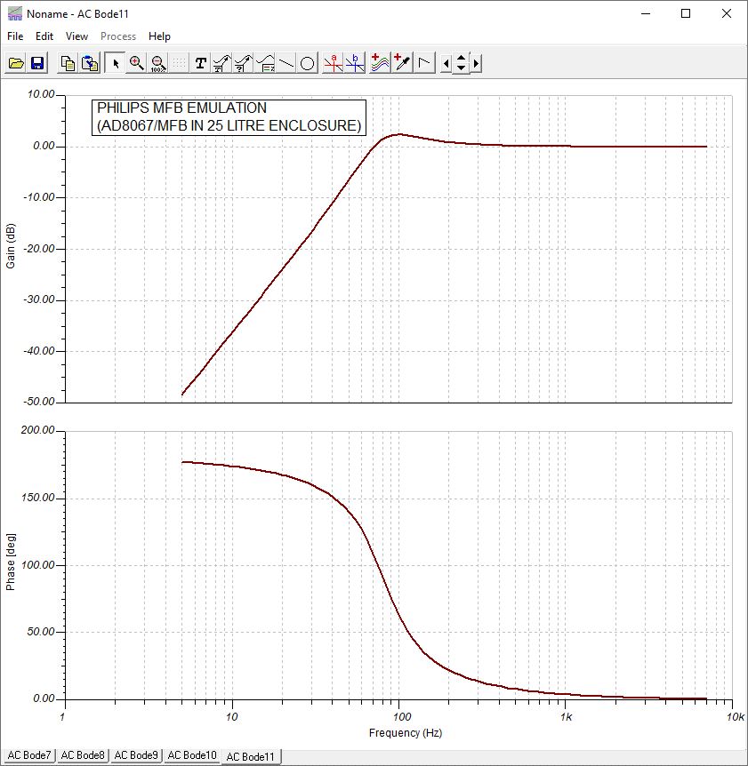Click the up/down arrows toolbar button
The width and height of the screenshot is (748, 766).
461,63
